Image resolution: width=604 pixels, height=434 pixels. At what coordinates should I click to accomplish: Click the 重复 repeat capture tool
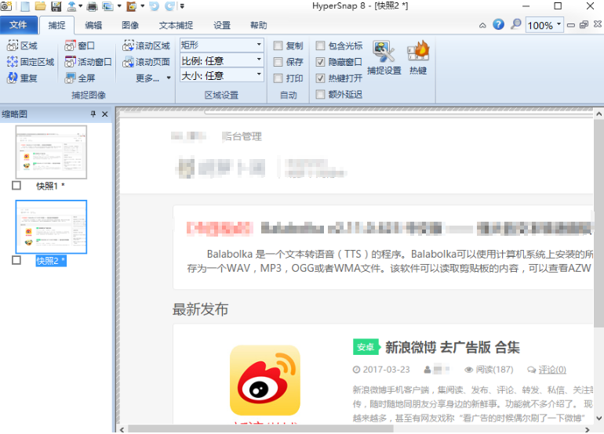point(22,78)
